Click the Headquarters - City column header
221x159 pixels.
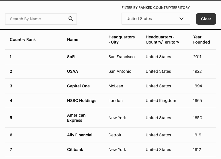[x=122, y=40]
